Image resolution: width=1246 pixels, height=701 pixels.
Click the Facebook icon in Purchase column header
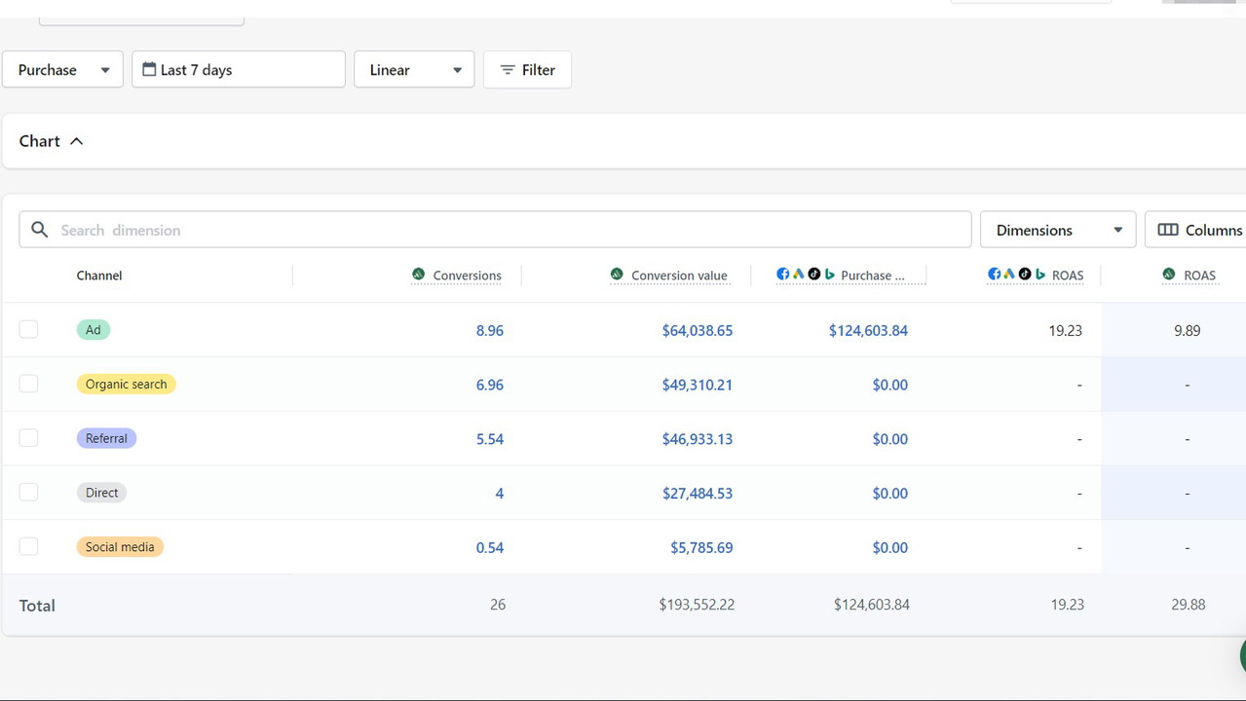(782, 275)
